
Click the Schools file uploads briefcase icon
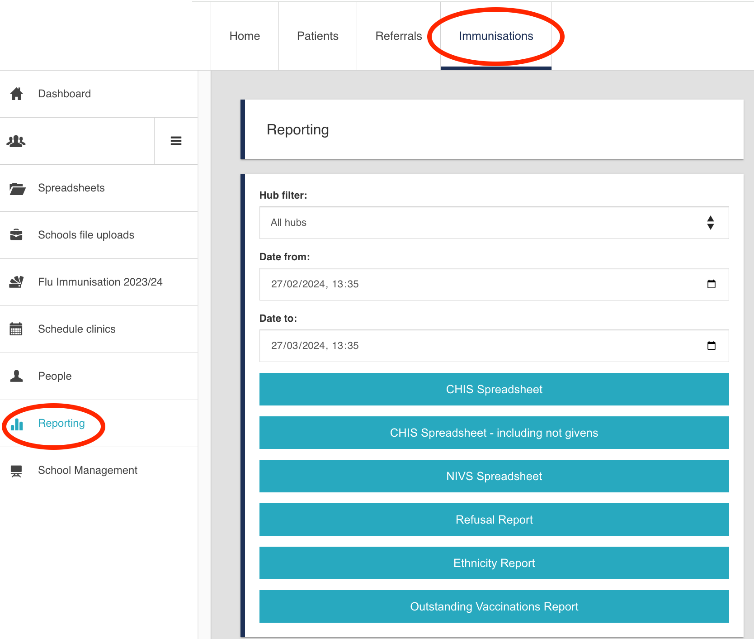coord(16,235)
